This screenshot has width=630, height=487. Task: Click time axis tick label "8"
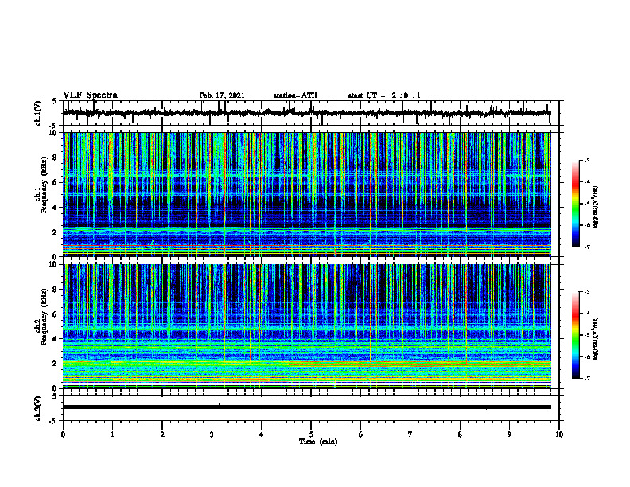(460, 434)
